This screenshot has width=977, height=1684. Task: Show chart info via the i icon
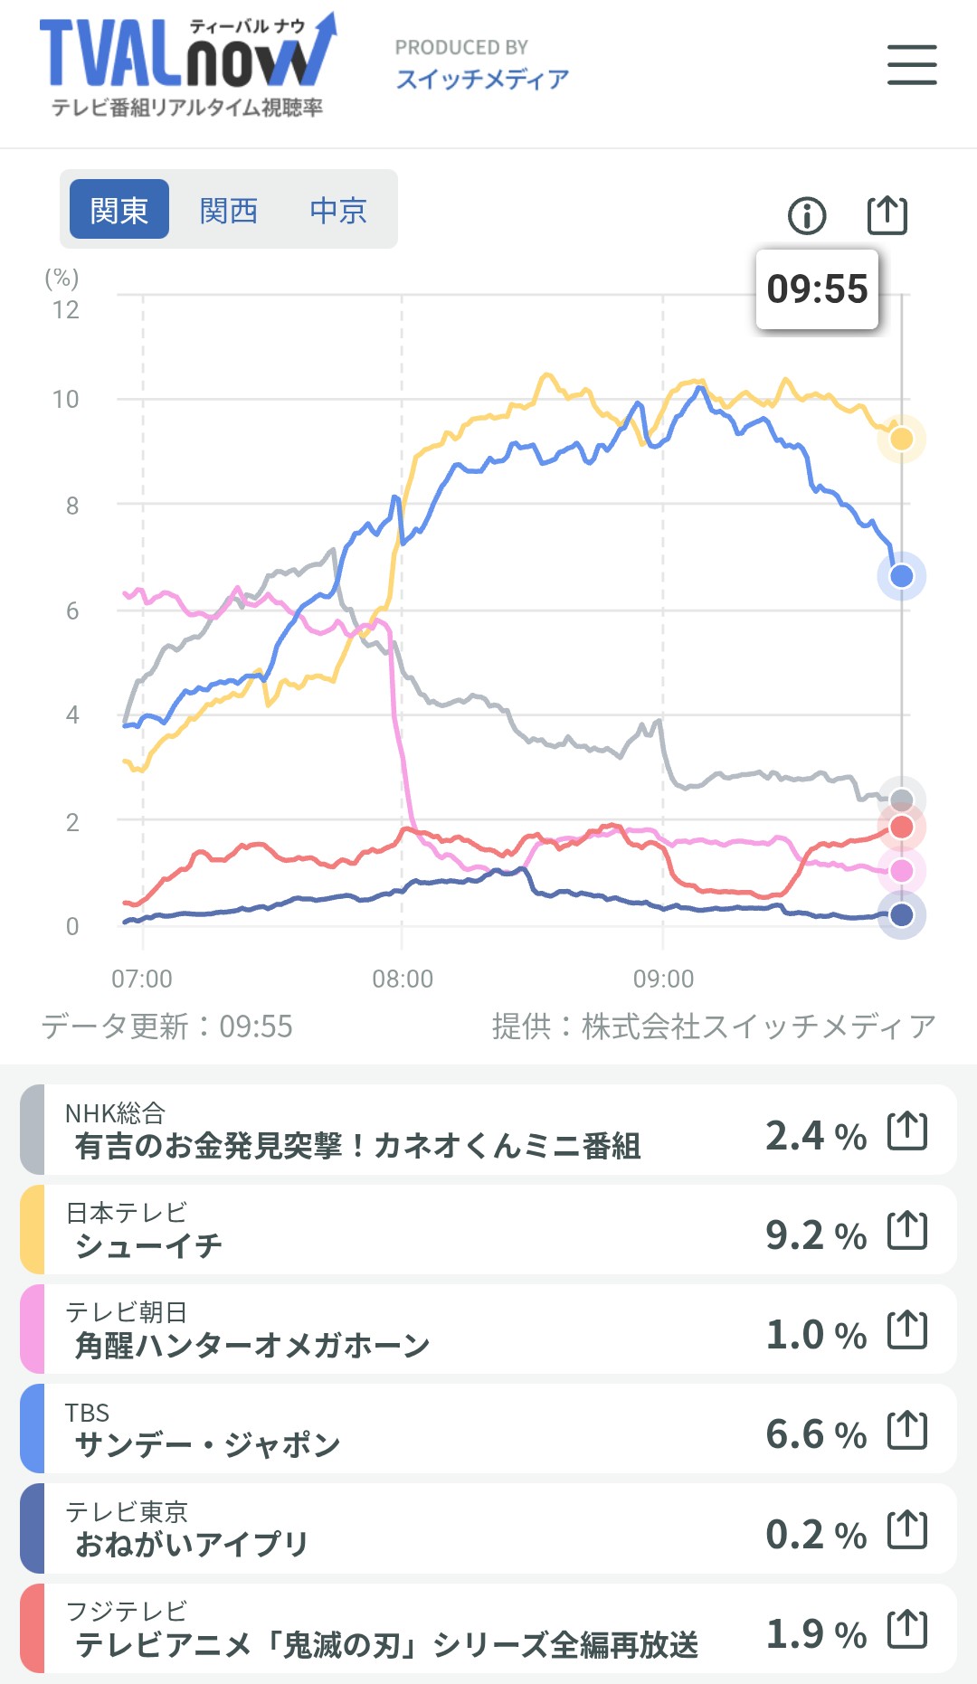pyautogui.click(x=807, y=216)
